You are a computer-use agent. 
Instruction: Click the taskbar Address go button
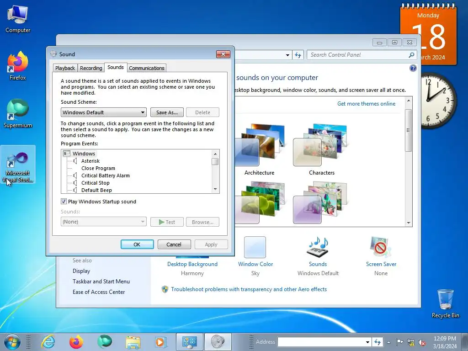point(378,342)
